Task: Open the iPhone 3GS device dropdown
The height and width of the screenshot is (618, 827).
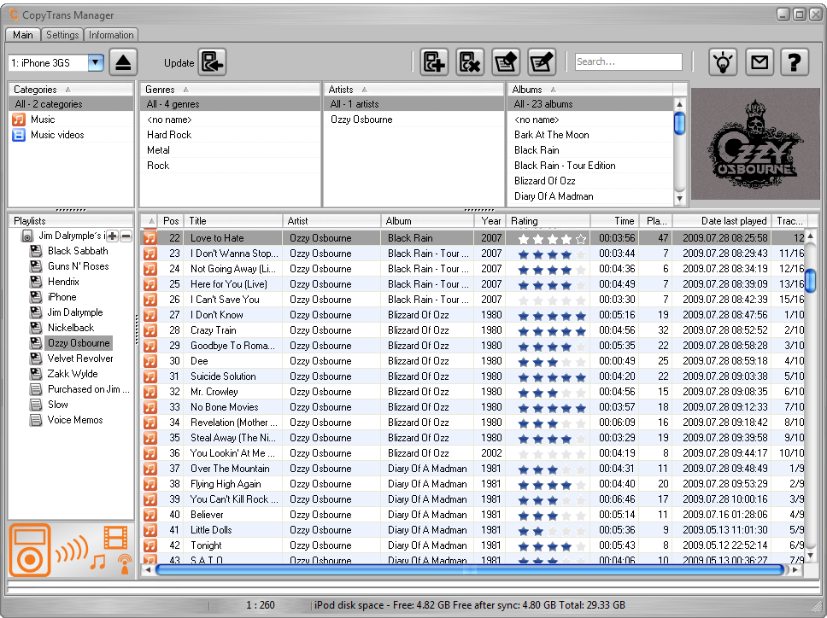Action: point(96,62)
